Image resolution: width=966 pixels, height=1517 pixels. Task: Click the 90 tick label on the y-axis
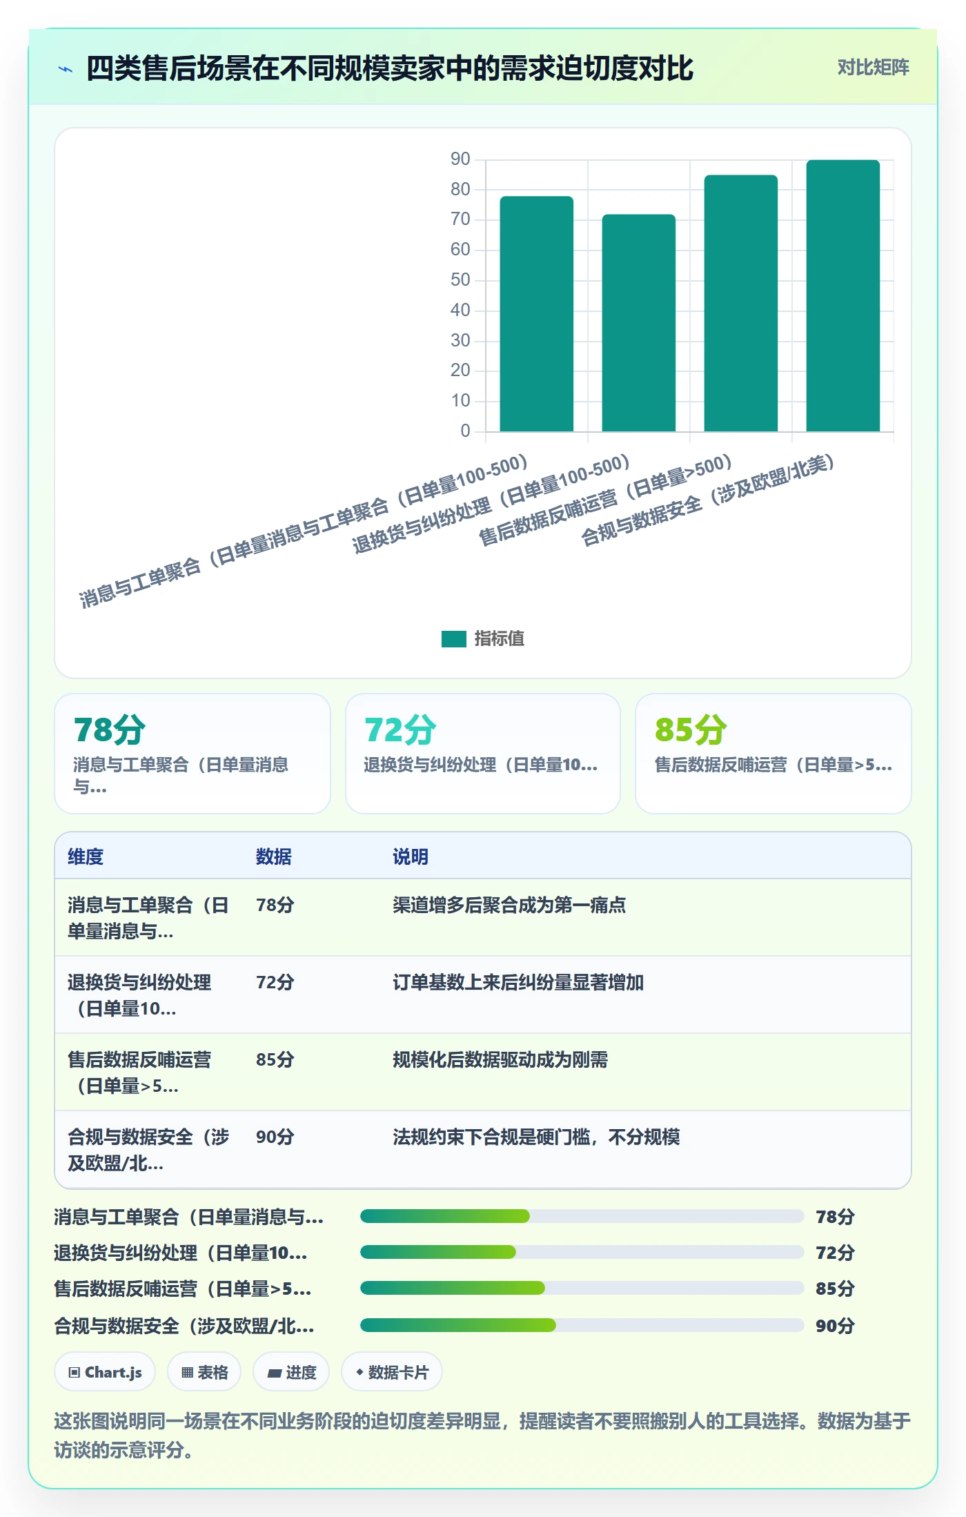point(460,159)
